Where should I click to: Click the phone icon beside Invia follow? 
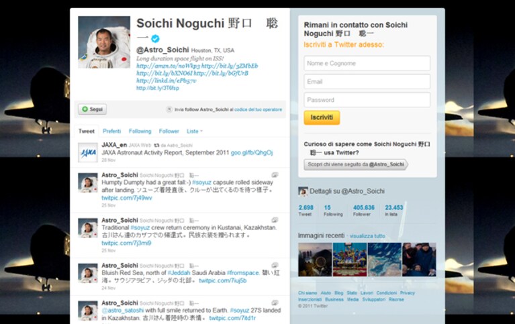click(169, 109)
